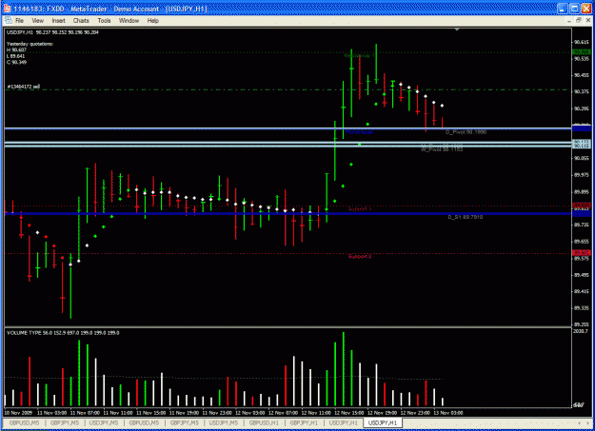
Task: Open the Window menu
Action: 129,21
